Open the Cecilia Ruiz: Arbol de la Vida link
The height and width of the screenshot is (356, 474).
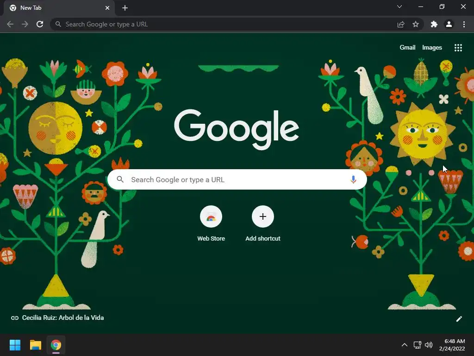coord(57,318)
